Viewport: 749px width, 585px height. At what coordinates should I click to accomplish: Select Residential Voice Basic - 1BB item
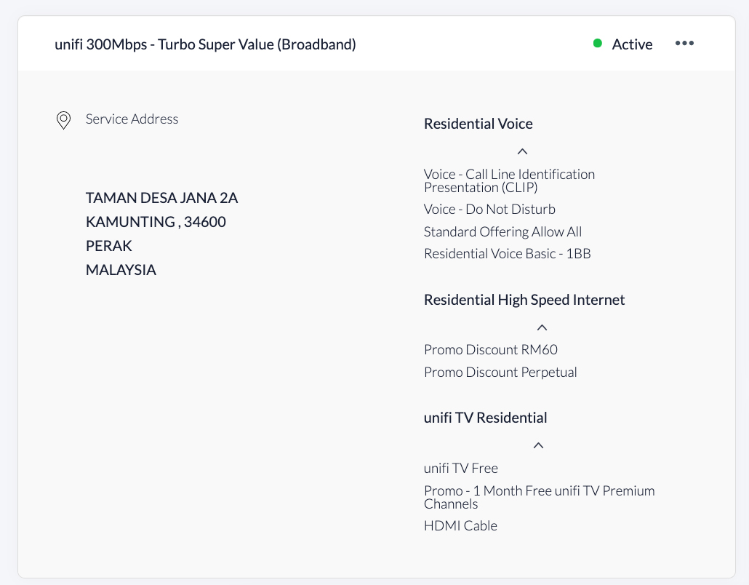pyautogui.click(x=508, y=254)
